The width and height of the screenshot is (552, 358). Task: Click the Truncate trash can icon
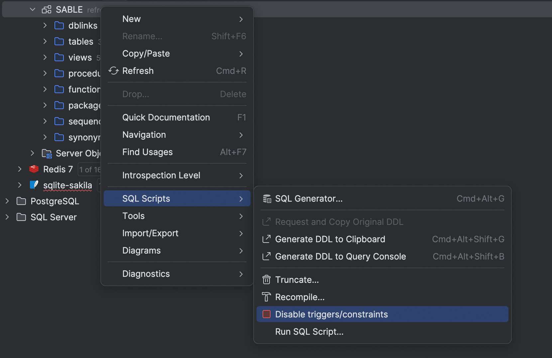[x=267, y=279]
